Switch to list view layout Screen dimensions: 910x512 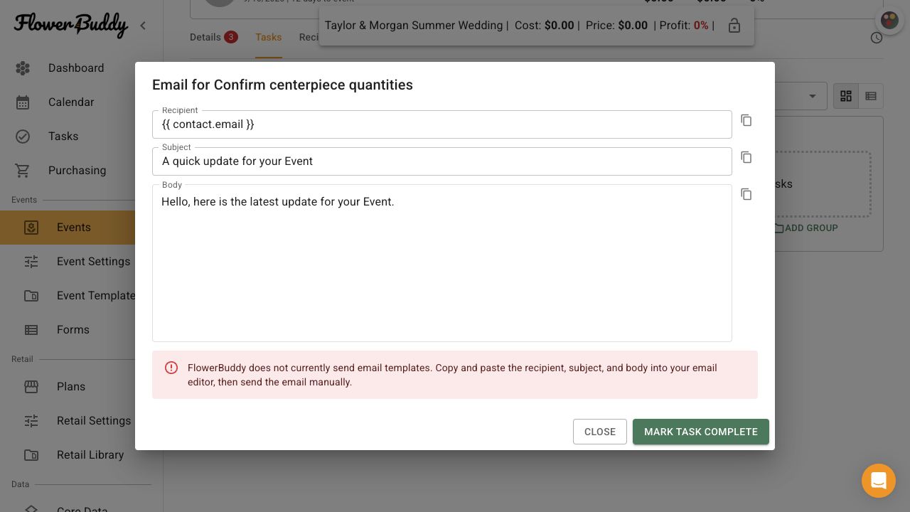point(871,96)
